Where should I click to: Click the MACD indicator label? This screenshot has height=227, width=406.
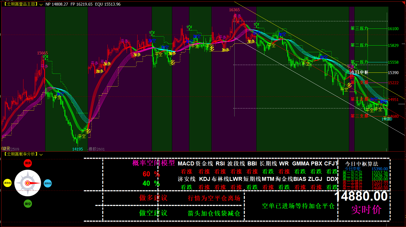point(186,164)
